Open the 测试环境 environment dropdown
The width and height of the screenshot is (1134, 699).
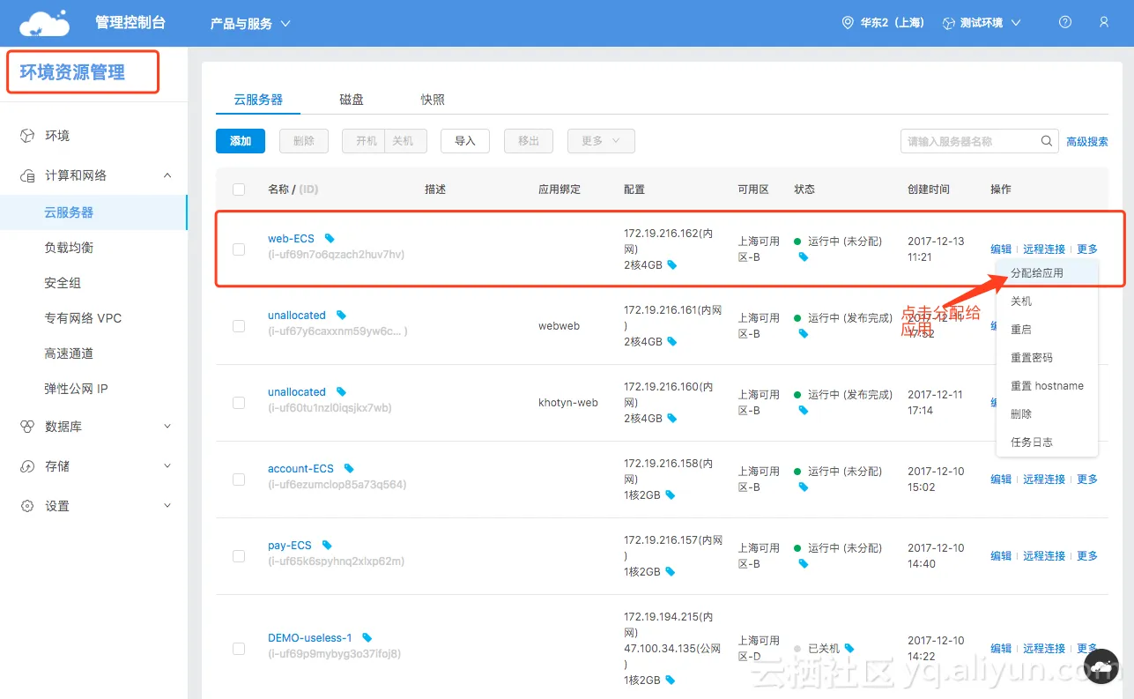pos(982,23)
